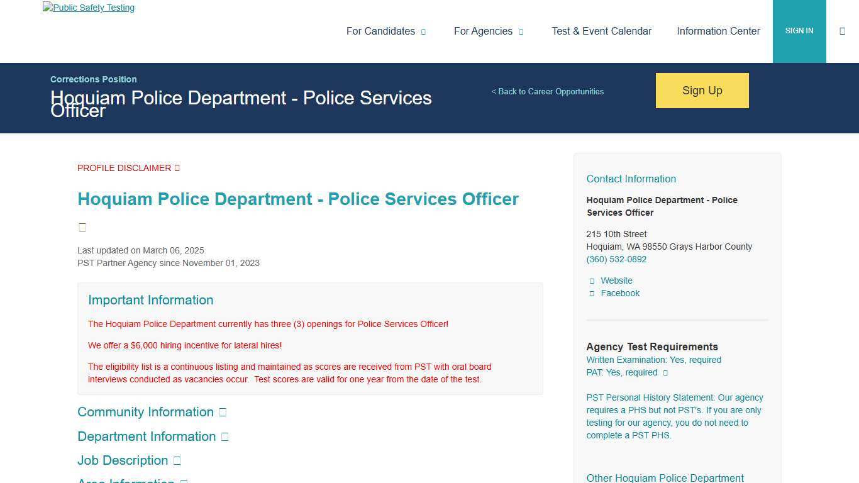Click the Area Information heading
Image resolution: width=859 pixels, height=483 pixels.
point(126,480)
